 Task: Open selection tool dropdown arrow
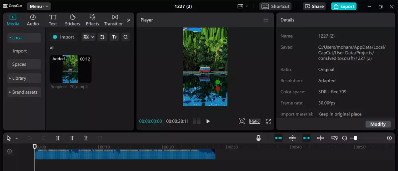17,138
